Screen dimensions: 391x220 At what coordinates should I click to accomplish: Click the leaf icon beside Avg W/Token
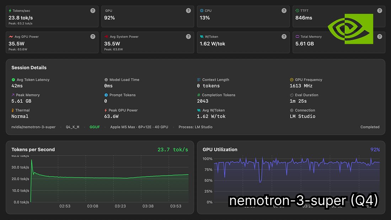(x=199, y=110)
